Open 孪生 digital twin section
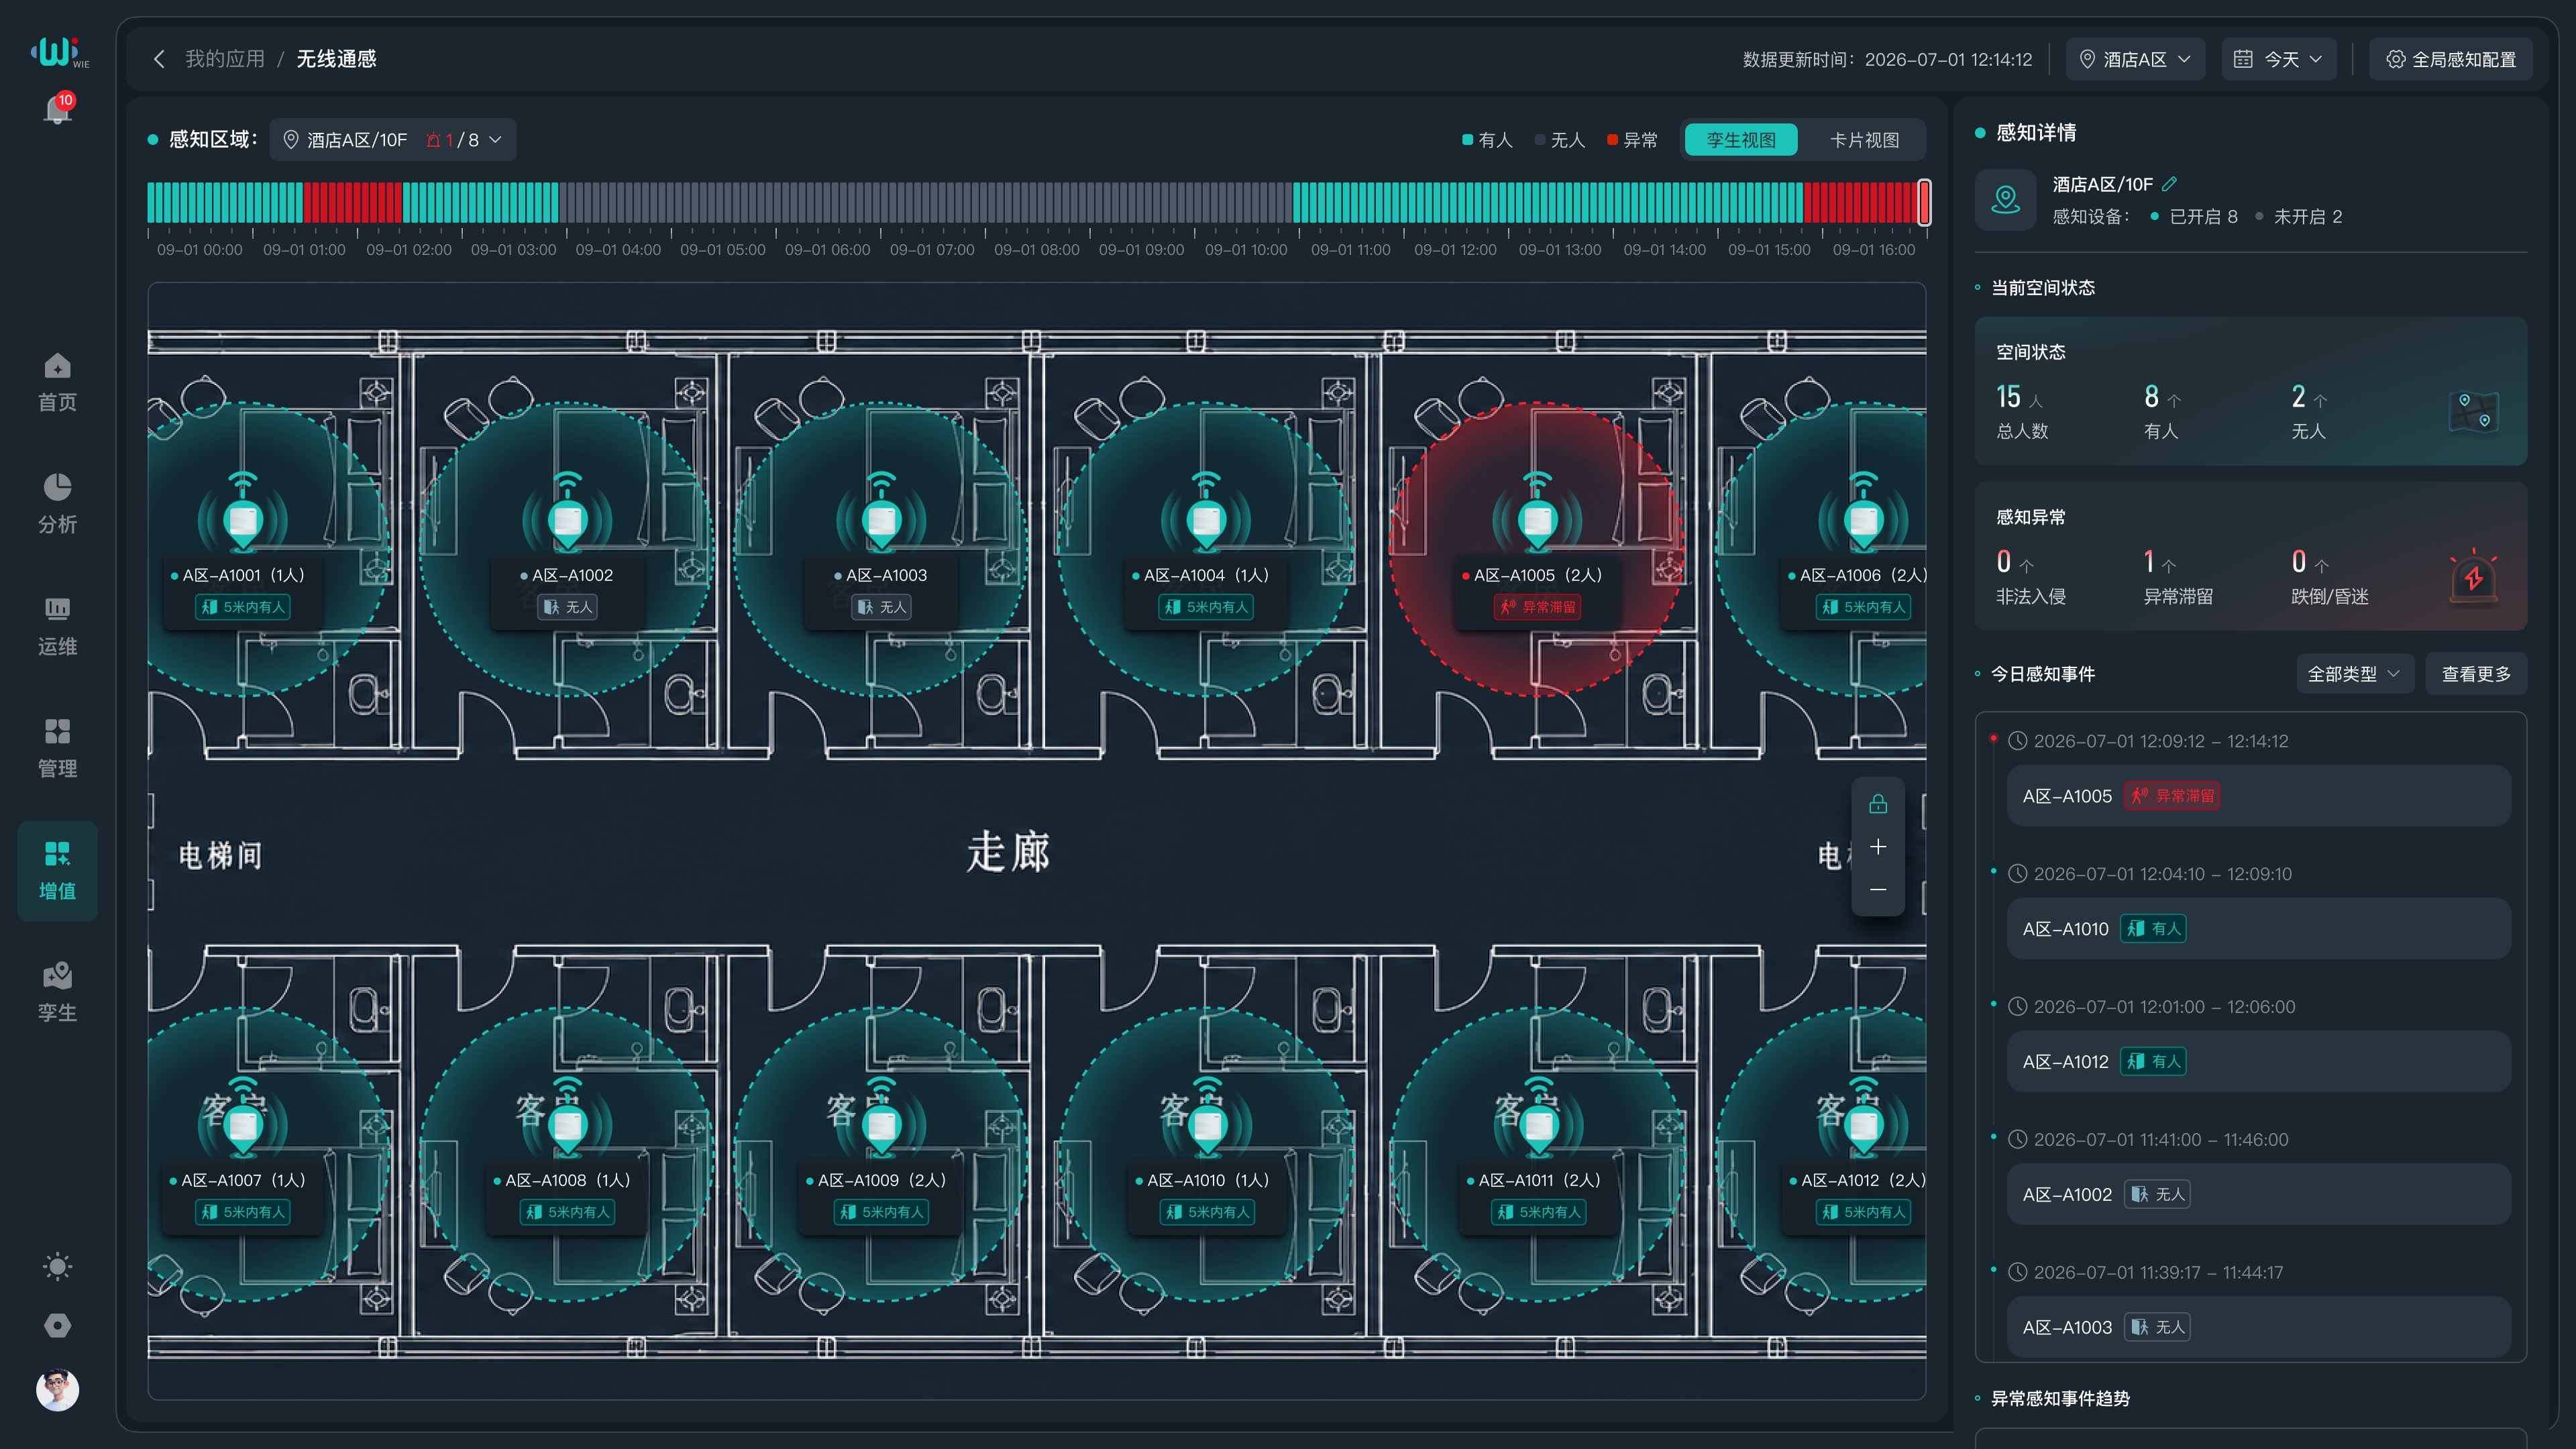The width and height of the screenshot is (2576, 1449). click(x=57, y=993)
